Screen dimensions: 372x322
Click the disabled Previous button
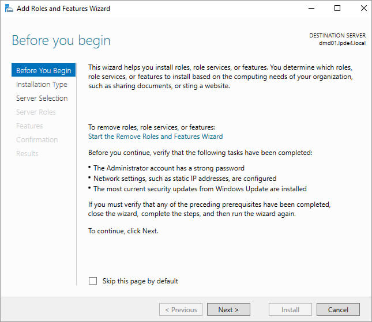point(181,309)
